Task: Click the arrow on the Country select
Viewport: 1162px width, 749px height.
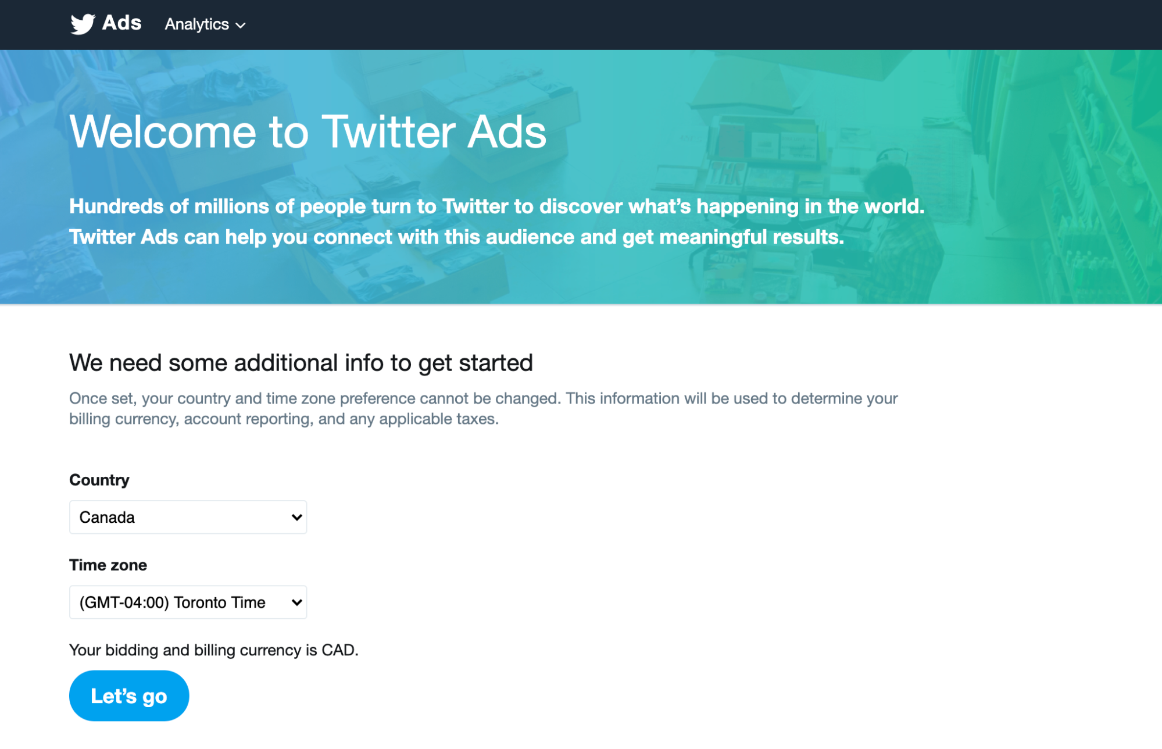Action: pyautogui.click(x=296, y=517)
